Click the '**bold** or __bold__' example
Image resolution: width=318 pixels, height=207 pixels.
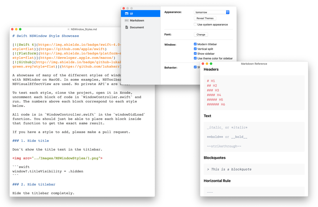[x=227, y=137]
